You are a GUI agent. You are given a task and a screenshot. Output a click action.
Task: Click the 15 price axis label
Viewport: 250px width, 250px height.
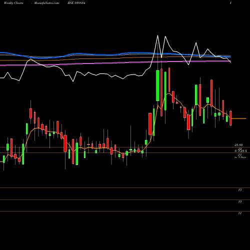pyautogui.click(x=239, y=190)
